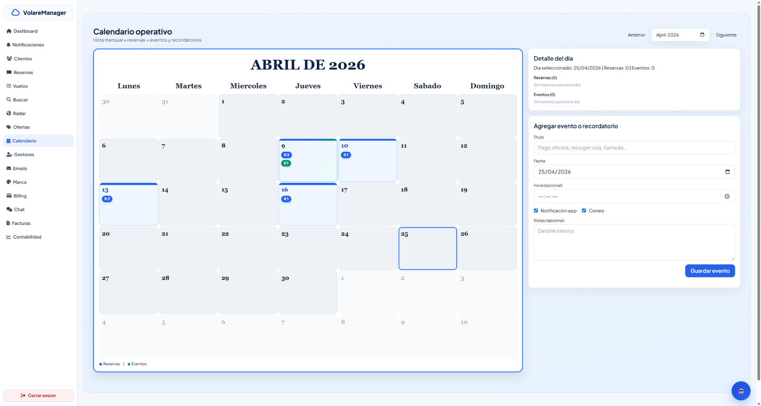Open the floating chat assistant button
Viewport: 761px width, 406px height.
741,391
